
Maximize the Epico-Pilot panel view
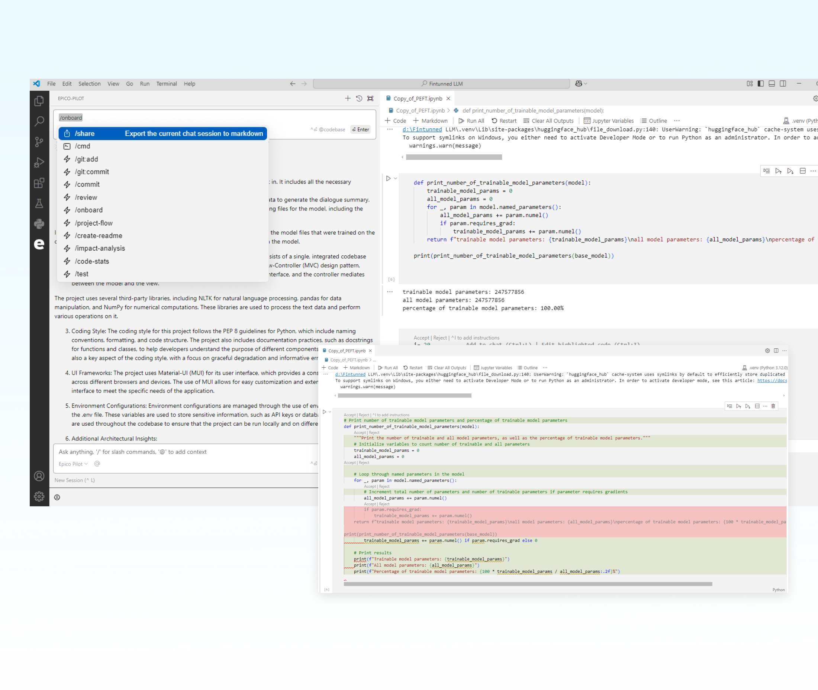click(x=370, y=98)
